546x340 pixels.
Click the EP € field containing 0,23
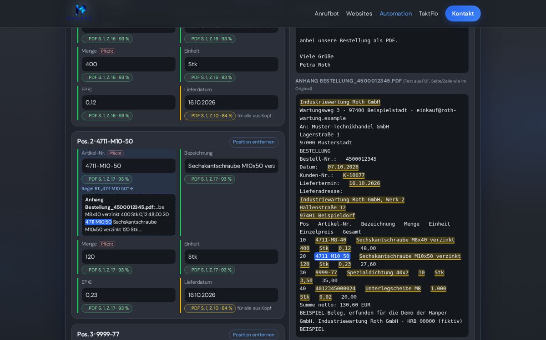[x=128, y=295]
